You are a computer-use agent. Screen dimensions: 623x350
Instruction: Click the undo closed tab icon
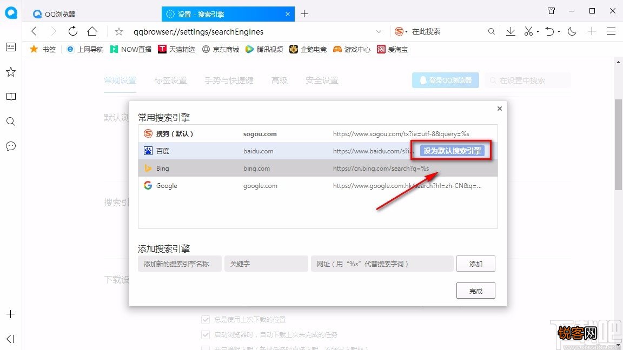pyautogui.click(x=549, y=31)
